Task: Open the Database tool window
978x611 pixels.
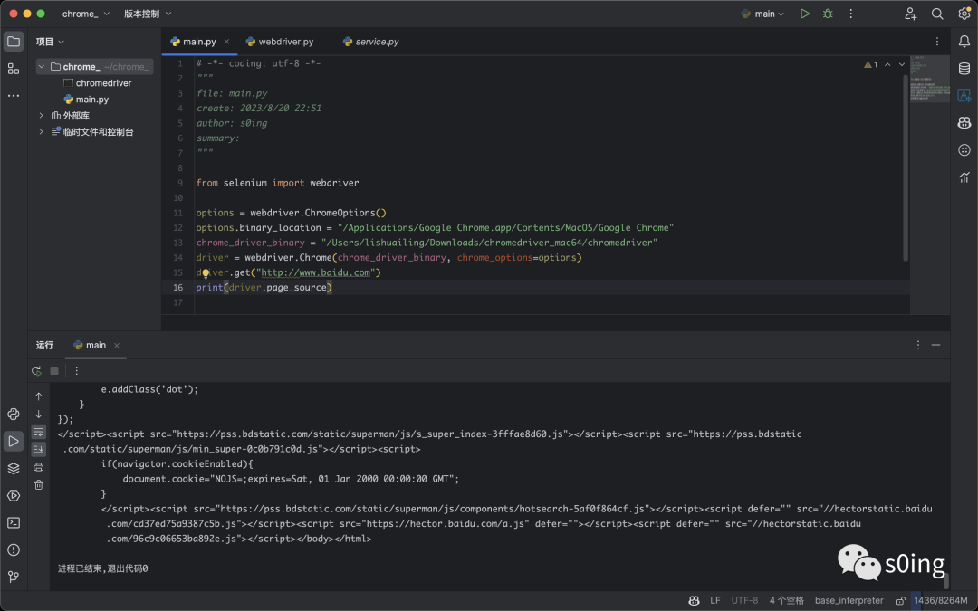Action: (964, 69)
